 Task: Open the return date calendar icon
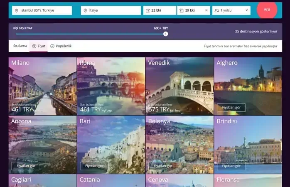(x=182, y=10)
